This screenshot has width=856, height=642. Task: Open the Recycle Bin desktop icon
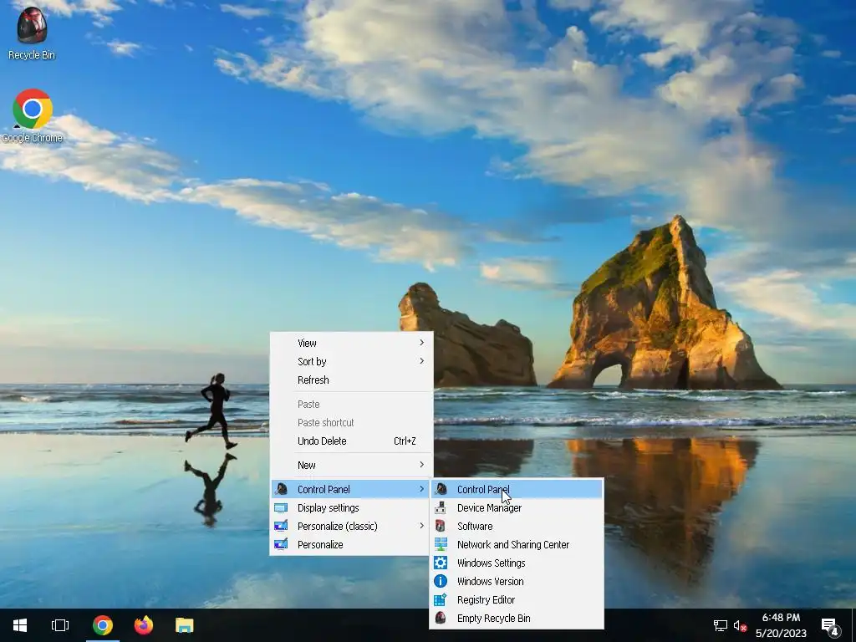(x=32, y=33)
